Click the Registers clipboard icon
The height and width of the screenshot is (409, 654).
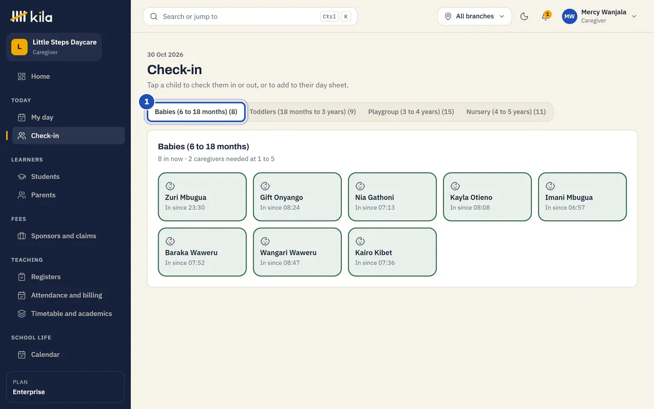(x=21, y=277)
